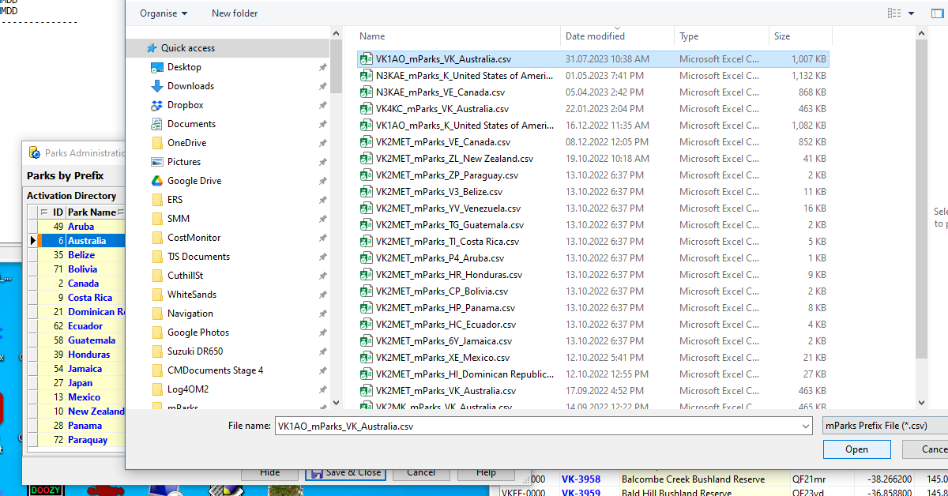Open Documents in navigation pane

click(191, 124)
